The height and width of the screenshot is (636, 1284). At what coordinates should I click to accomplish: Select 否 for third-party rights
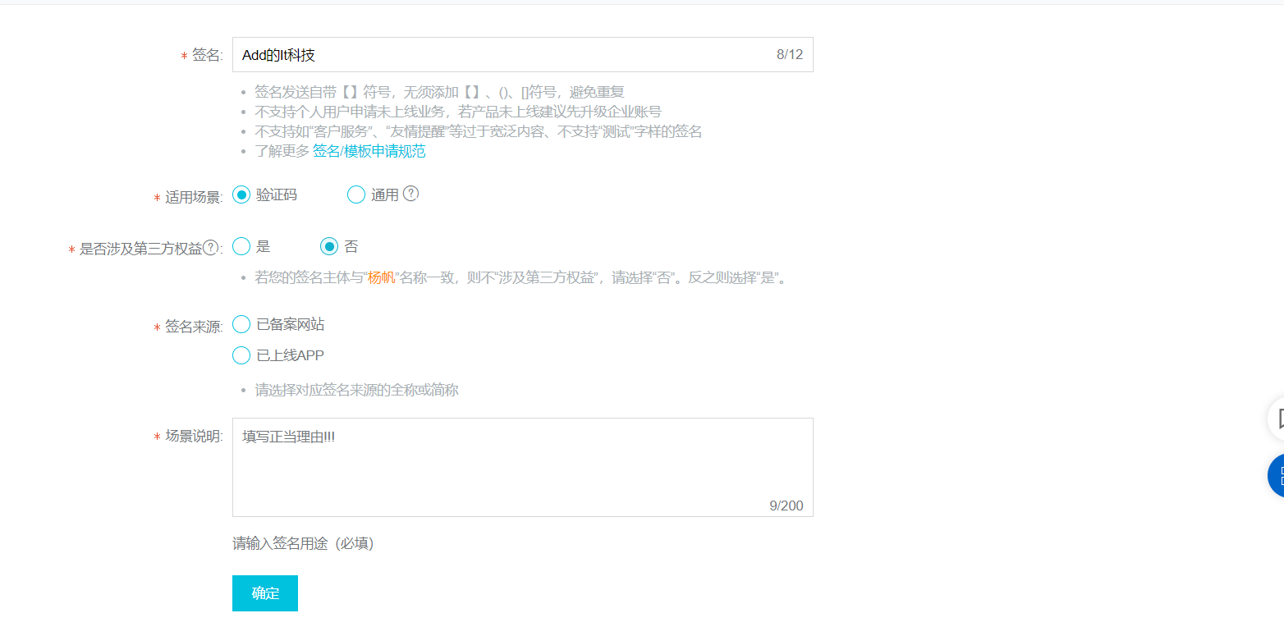coord(328,246)
